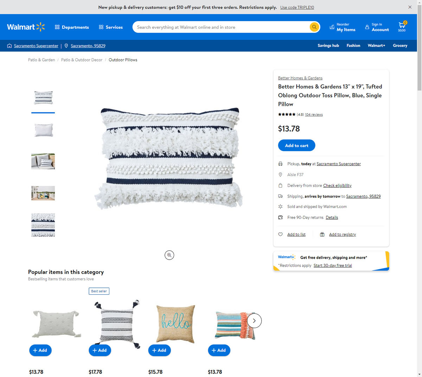Open the 104 reviews link
The height and width of the screenshot is (377, 422).
pos(314,115)
